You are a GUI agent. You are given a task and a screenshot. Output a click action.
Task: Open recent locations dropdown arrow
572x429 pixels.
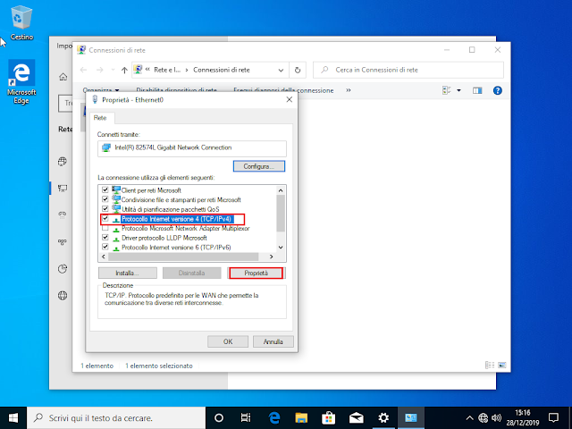[x=113, y=70]
